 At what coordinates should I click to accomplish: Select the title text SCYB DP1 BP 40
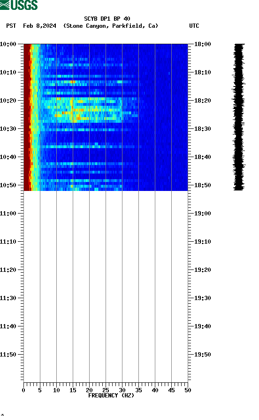point(107,19)
